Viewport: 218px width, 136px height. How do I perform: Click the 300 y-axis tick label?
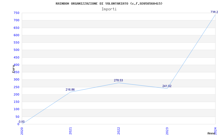point(16,80)
